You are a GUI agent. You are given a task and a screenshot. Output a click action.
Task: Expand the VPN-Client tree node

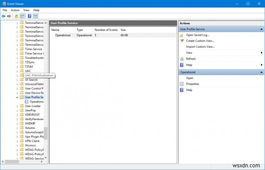tap(17, 141)
